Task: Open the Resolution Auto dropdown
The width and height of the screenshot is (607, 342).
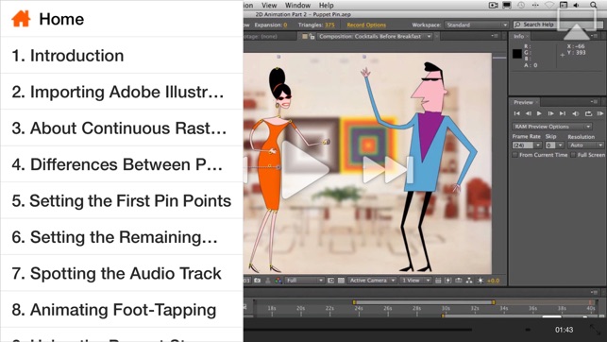Action: pos(586,145)
